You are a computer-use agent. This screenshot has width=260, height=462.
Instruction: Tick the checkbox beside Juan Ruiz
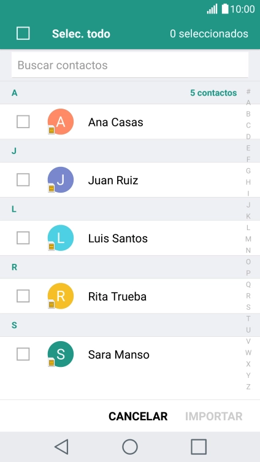(23, 180)
